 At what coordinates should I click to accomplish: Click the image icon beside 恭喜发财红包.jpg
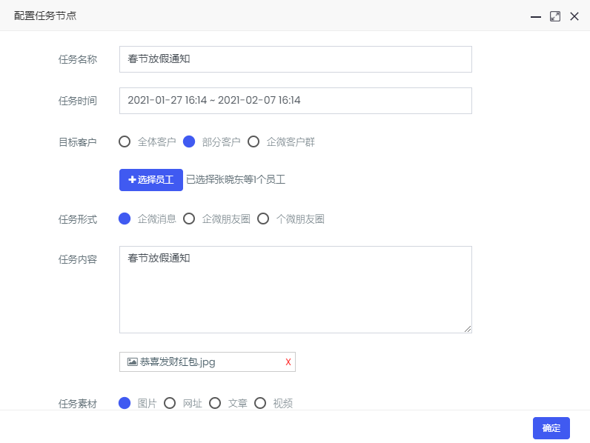point(133,362)
